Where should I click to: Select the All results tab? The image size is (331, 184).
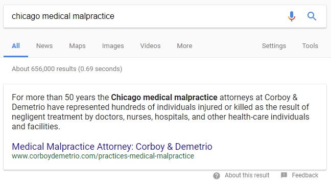coord(16,46)
